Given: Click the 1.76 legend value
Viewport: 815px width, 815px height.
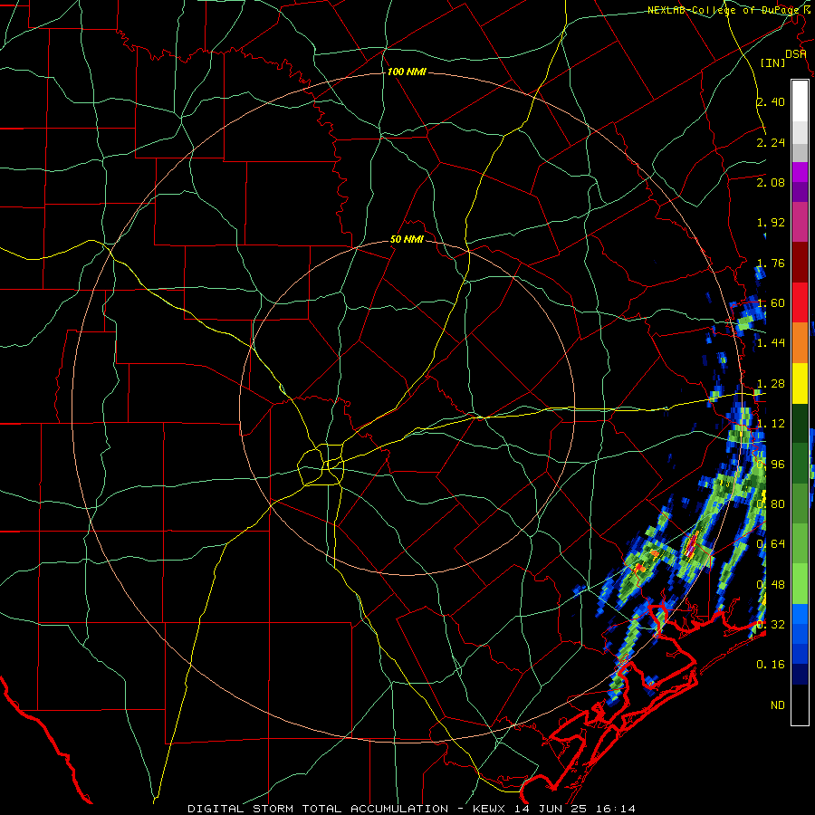Looking at the screenshot, I should pos(771,263).
